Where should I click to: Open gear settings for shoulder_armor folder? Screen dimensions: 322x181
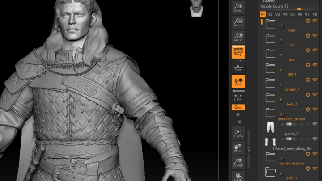(x=308, y=109)
